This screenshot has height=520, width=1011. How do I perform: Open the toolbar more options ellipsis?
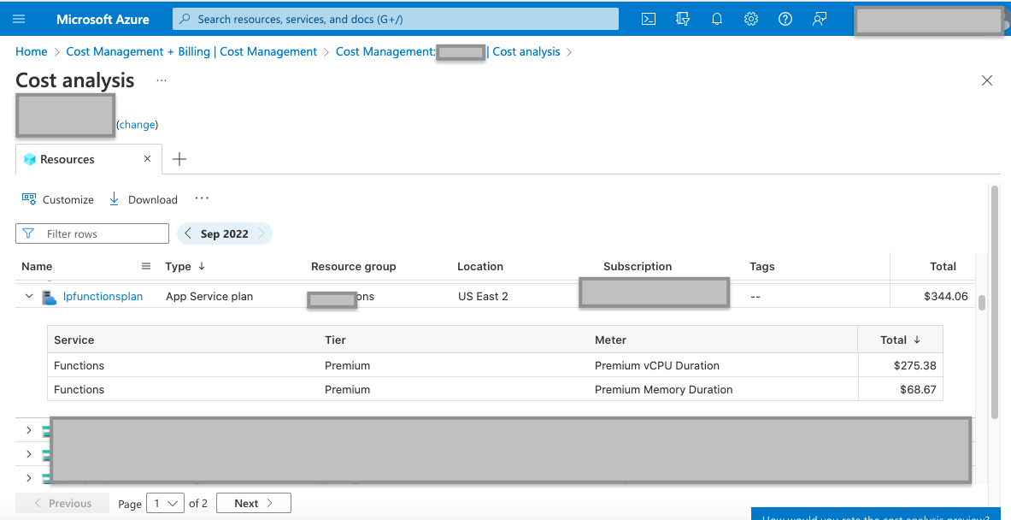click(x=202, y=198)
